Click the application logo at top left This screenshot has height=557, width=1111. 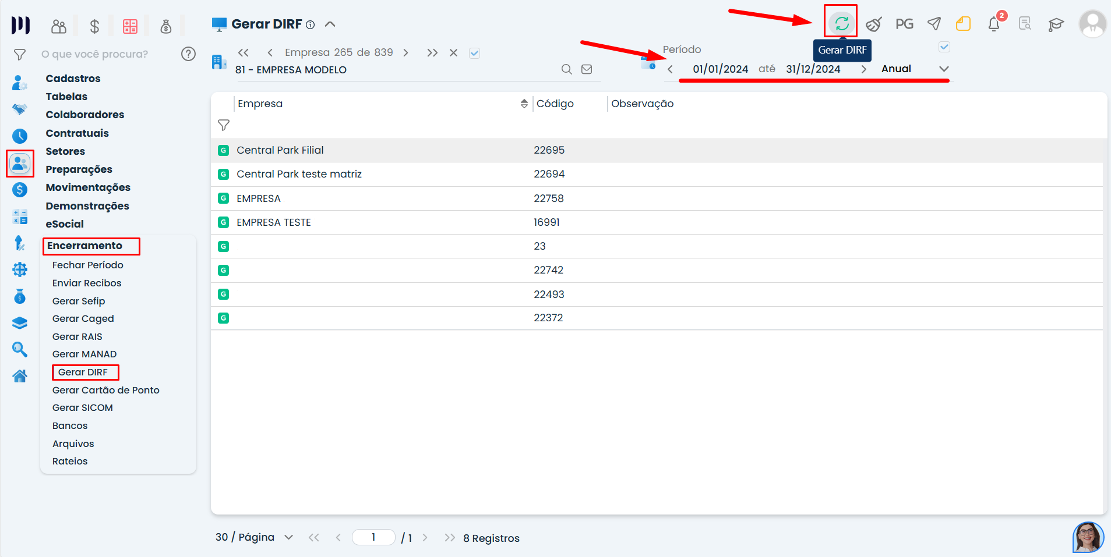20,25
